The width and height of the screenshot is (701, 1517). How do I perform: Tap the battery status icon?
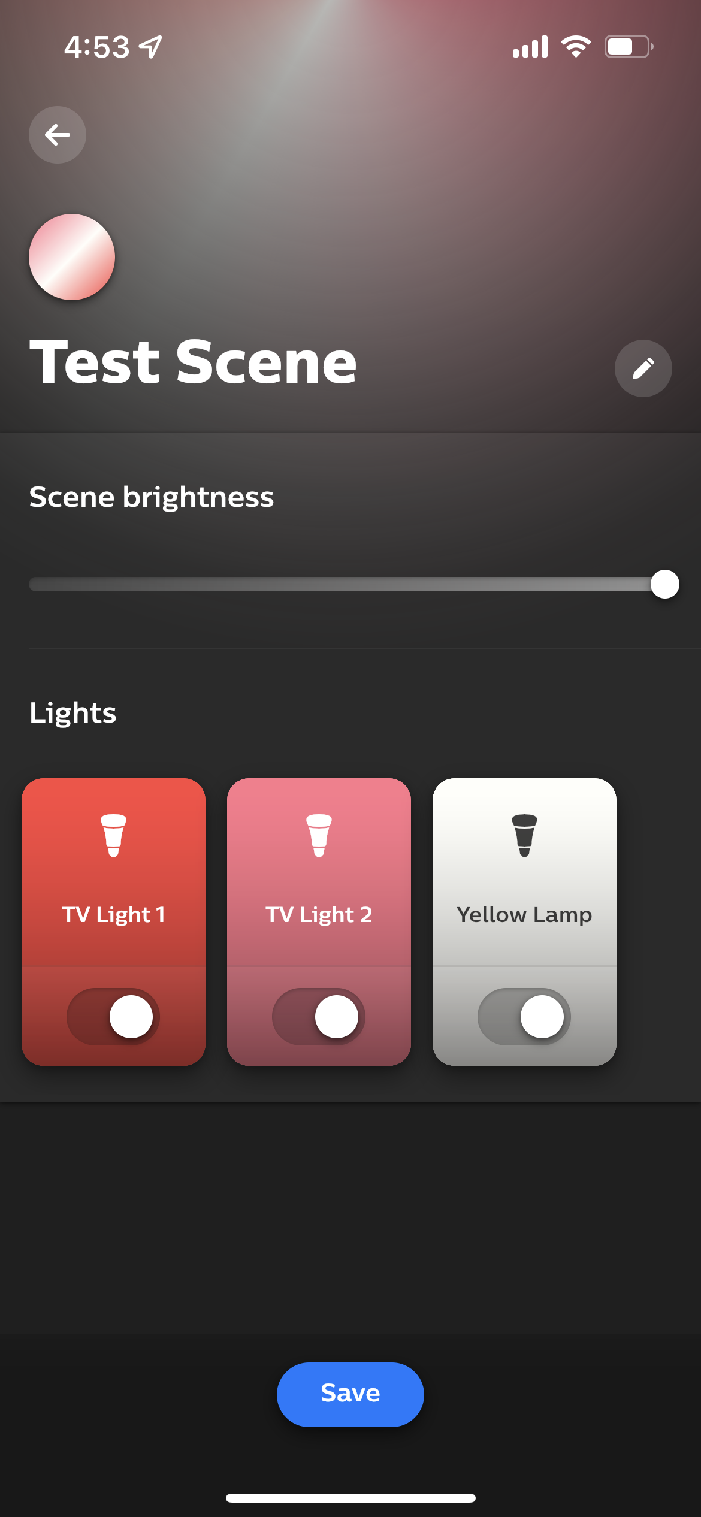click(x=628, y=47)
